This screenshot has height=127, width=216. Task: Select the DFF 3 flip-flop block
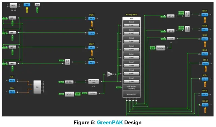12,18
